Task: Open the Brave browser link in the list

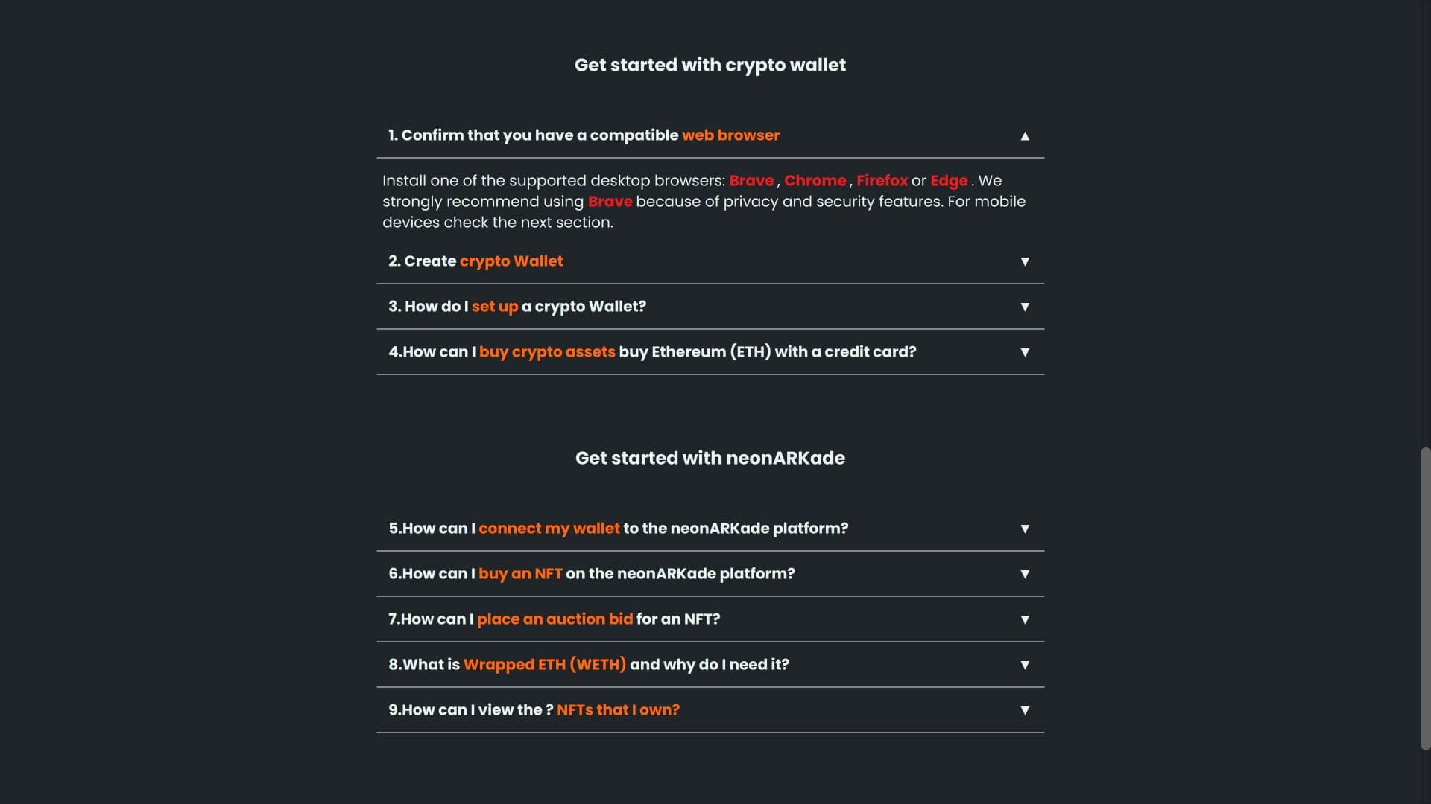Action: tap(751, 181)
